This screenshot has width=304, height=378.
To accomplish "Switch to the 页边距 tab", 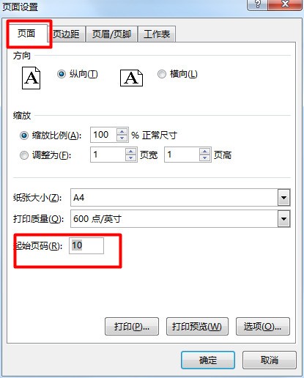I will pos(66,34).
